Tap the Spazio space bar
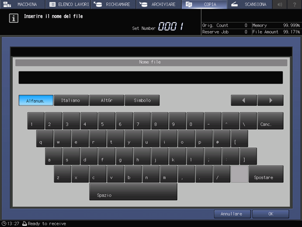Screen dimensions: 302x227 tap(133, 192)
